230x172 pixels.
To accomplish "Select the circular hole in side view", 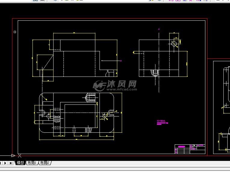I will (x=174, y=44).
